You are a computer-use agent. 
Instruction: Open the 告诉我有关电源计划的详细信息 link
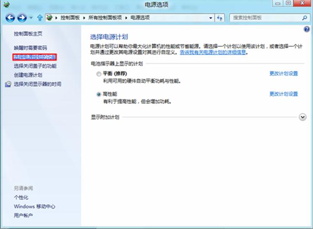click(x=213, y=52)
